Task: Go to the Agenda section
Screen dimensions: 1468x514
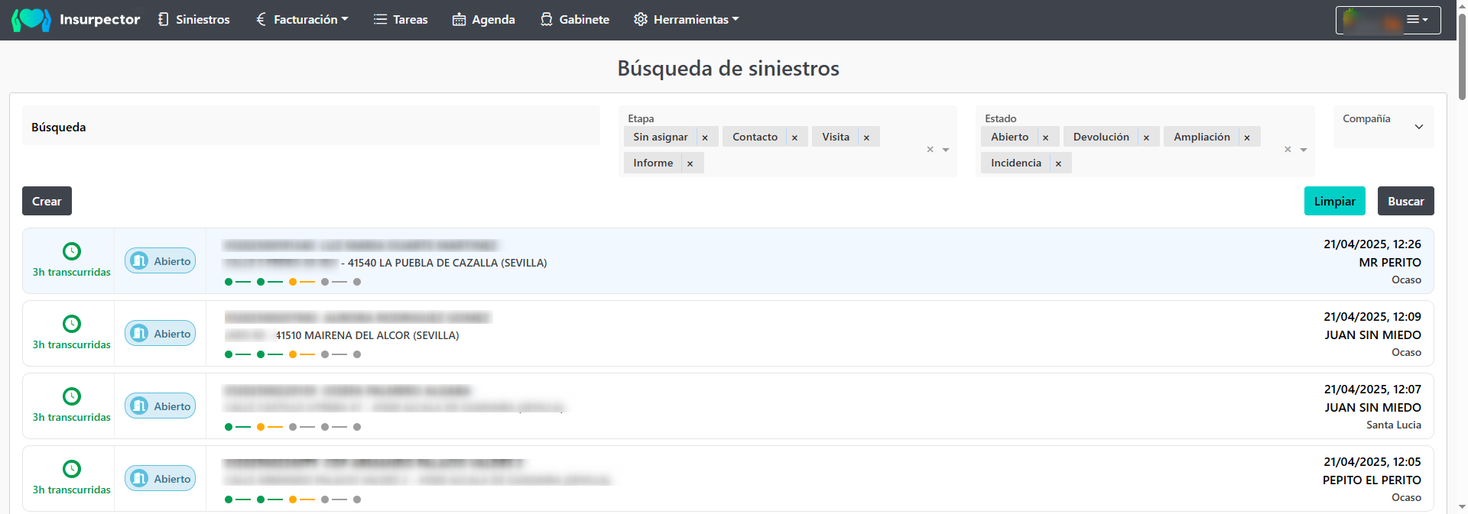Action: coord(483,20)
